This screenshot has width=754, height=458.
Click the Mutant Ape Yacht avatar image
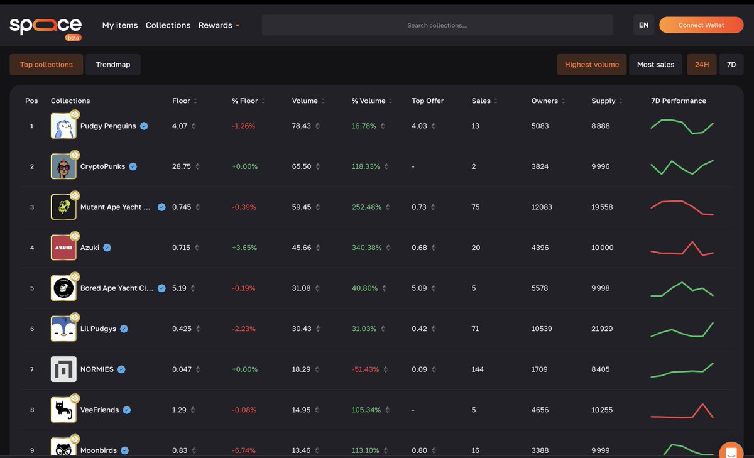(63, 207)
